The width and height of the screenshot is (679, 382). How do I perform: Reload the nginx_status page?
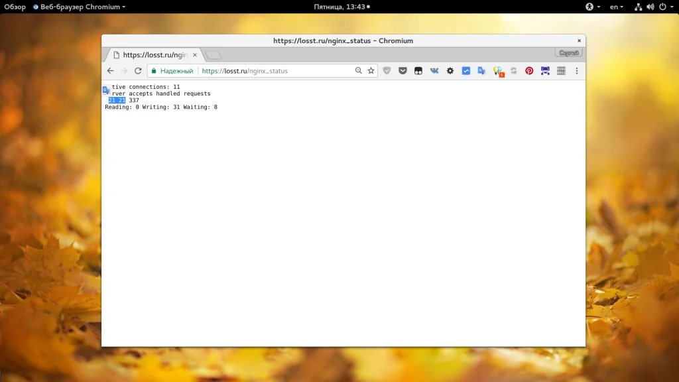[138, 71]
